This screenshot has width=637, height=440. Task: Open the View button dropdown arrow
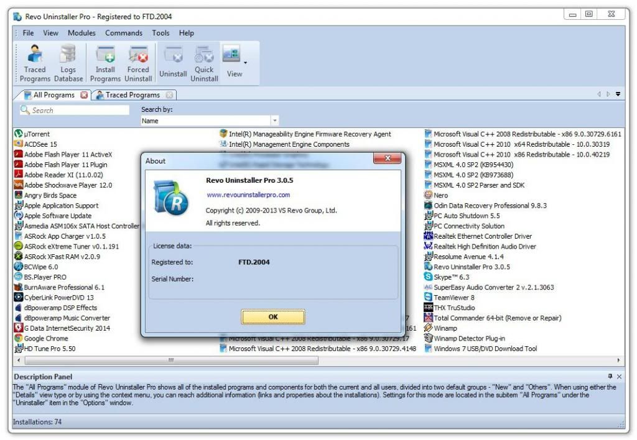point(245,62)
